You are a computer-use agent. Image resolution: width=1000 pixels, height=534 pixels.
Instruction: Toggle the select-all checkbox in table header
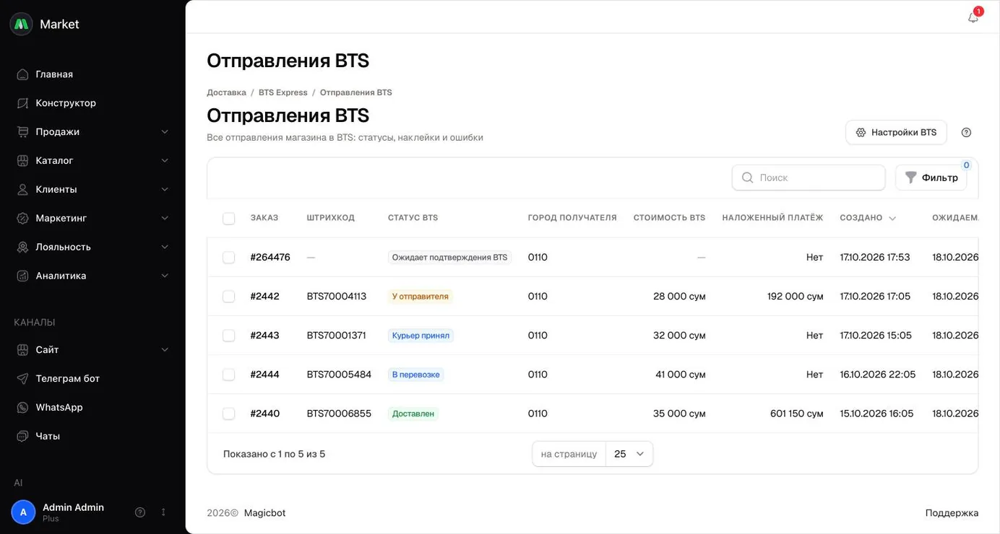[228, 219]
